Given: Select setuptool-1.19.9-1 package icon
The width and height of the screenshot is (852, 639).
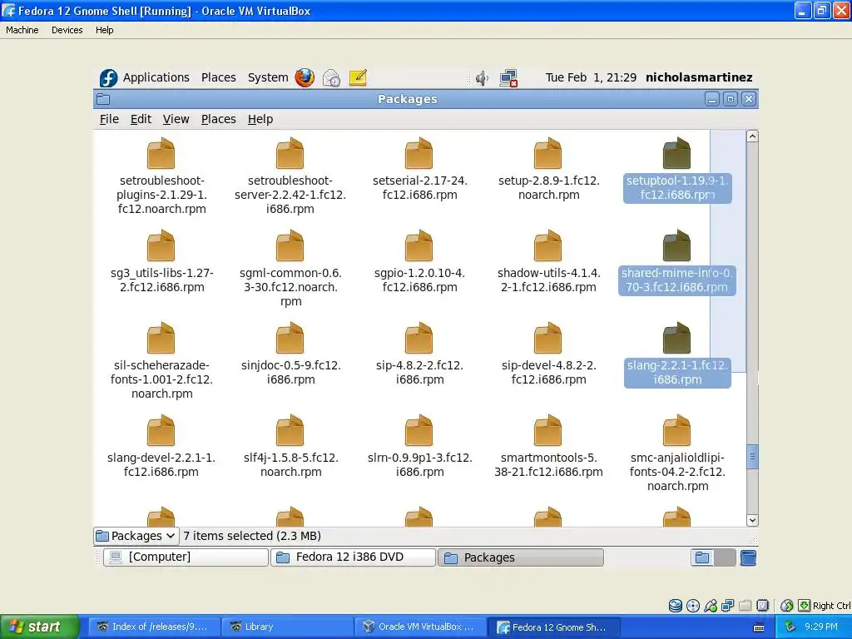Looking at the screenshot, I should pyautogui.click(x=676, y=154).
